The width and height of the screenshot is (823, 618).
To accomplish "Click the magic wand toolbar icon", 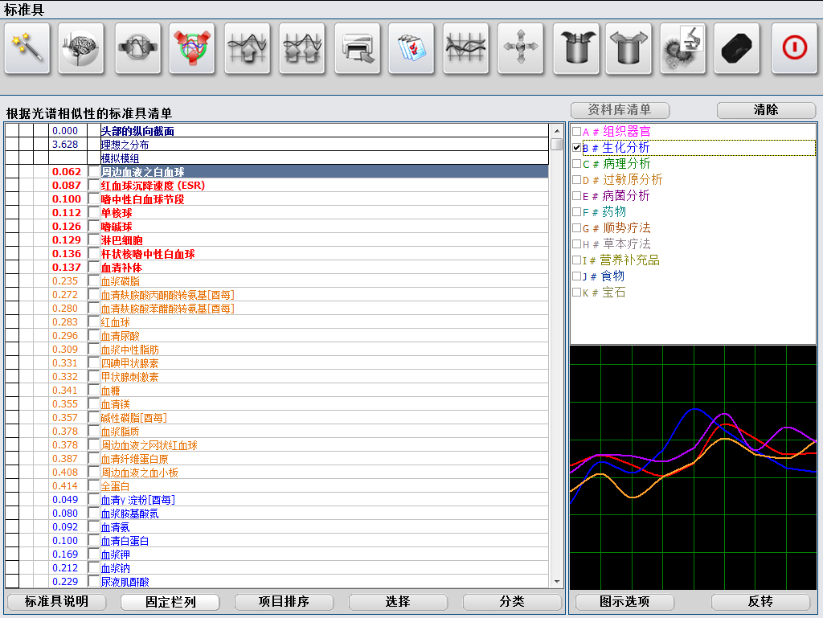I will coord(27,47).
